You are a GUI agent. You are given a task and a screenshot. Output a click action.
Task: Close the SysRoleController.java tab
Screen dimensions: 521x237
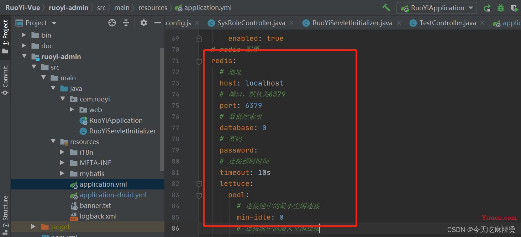click(x=292, y=23)
